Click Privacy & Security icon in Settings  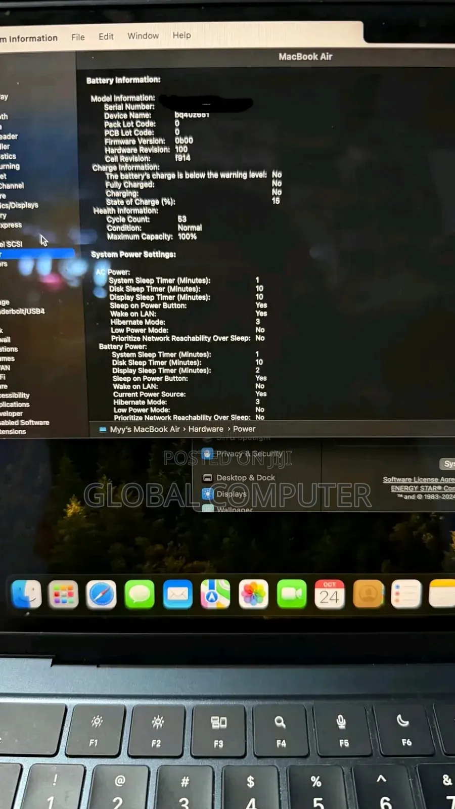pyautogui.click(x=207, y=454)
